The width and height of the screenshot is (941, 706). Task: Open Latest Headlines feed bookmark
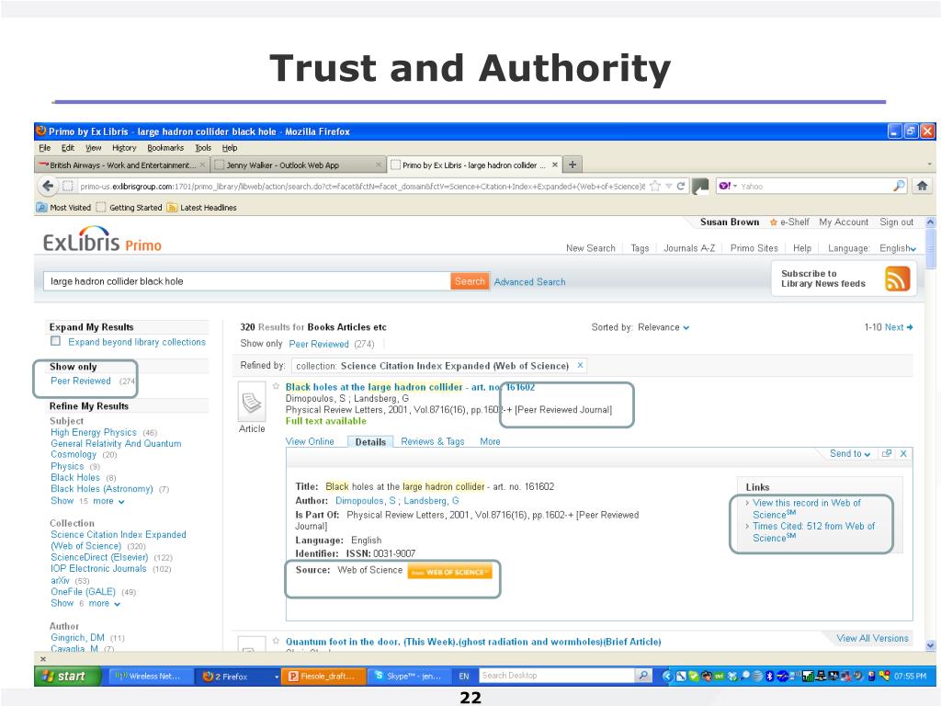(201, 208)
